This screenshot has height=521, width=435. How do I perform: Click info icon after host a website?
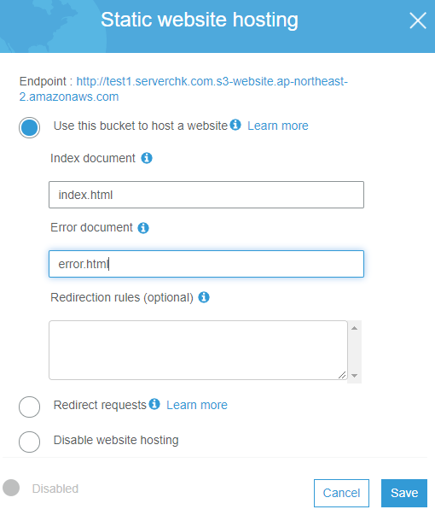coord(235,125)
